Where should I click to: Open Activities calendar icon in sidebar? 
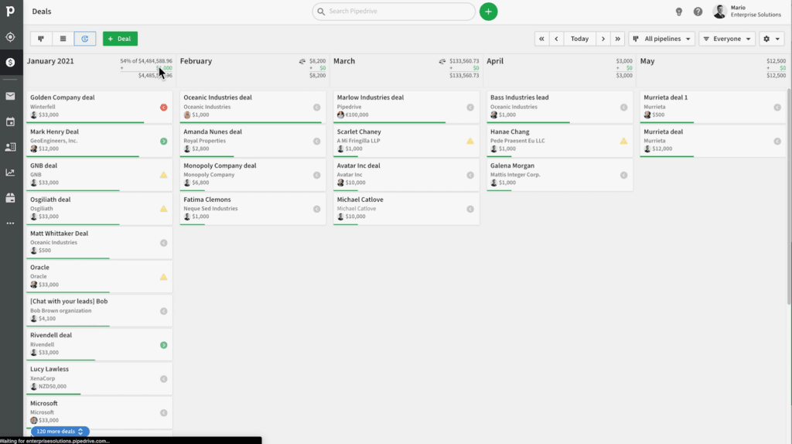click(x=11, y=121)
